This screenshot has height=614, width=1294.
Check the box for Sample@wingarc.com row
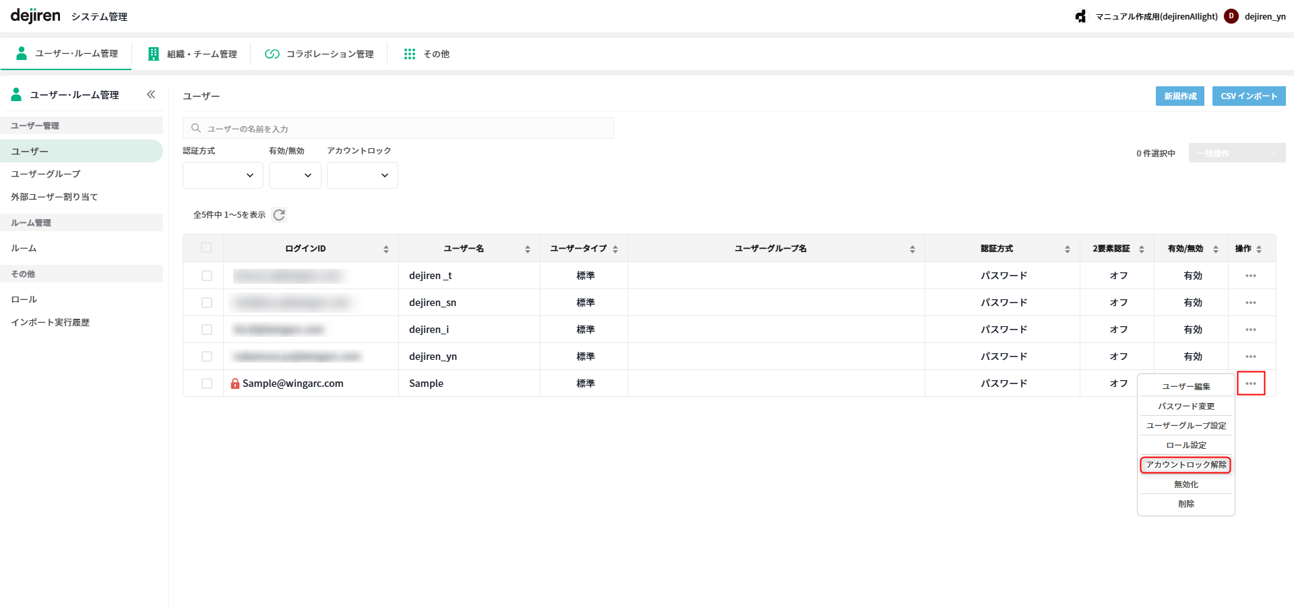point(207,383)
